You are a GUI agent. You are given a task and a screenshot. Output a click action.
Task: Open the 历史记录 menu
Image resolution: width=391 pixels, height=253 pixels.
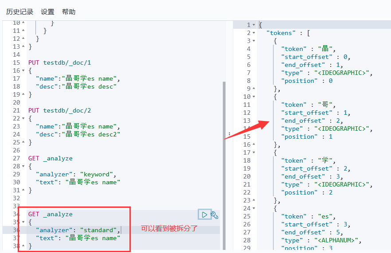pos(20,12)
